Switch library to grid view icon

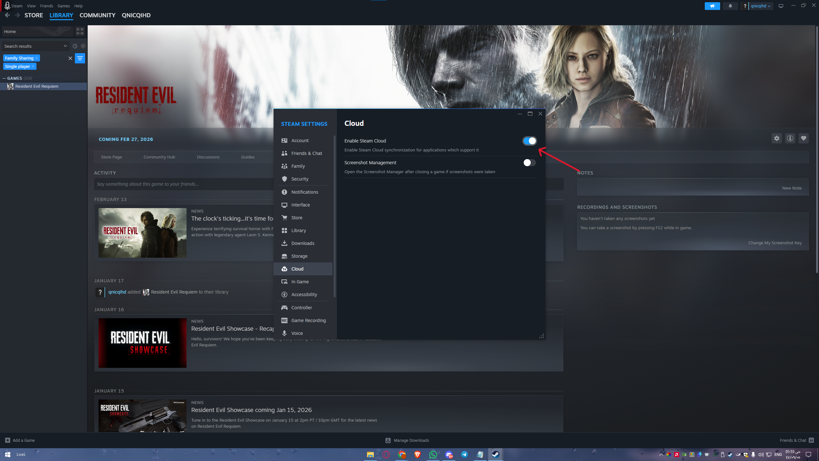coord(80,31)
